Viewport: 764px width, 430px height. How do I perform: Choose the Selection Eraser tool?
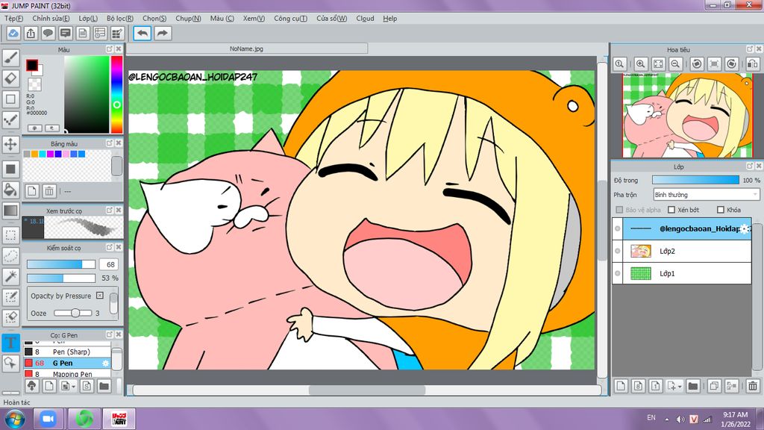click(10, 317)
